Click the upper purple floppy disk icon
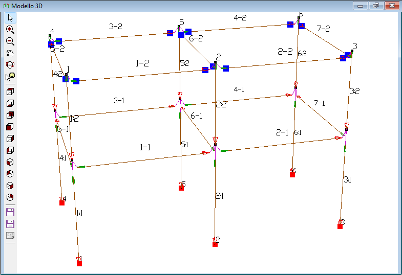This screenshot has height=275, width=402. tap(10, 212)
